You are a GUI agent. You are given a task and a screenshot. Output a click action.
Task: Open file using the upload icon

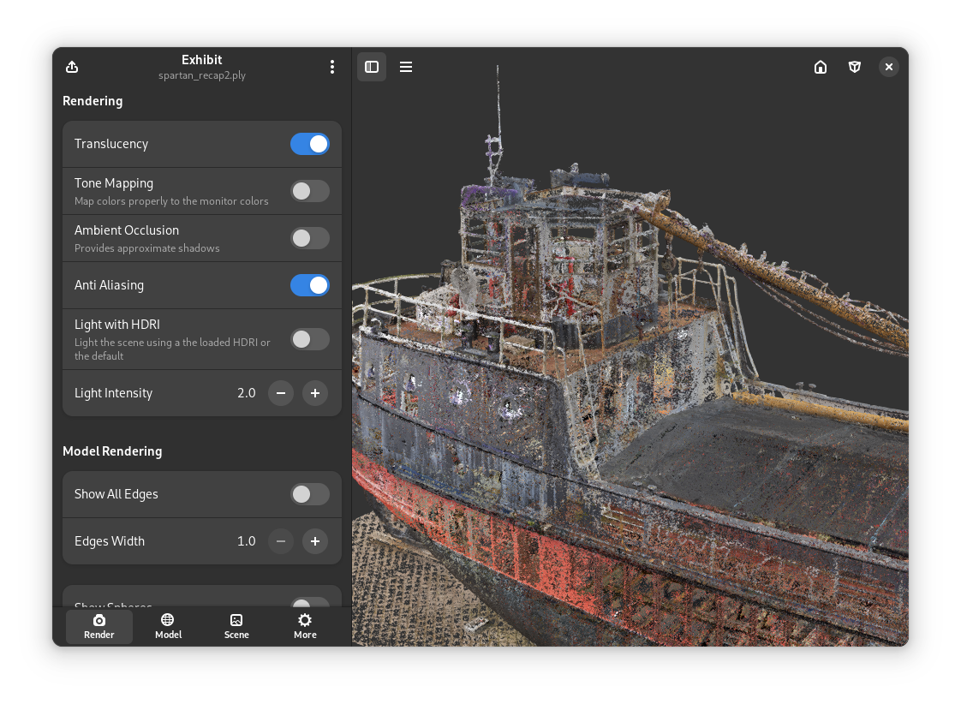[x=72, y=67]
